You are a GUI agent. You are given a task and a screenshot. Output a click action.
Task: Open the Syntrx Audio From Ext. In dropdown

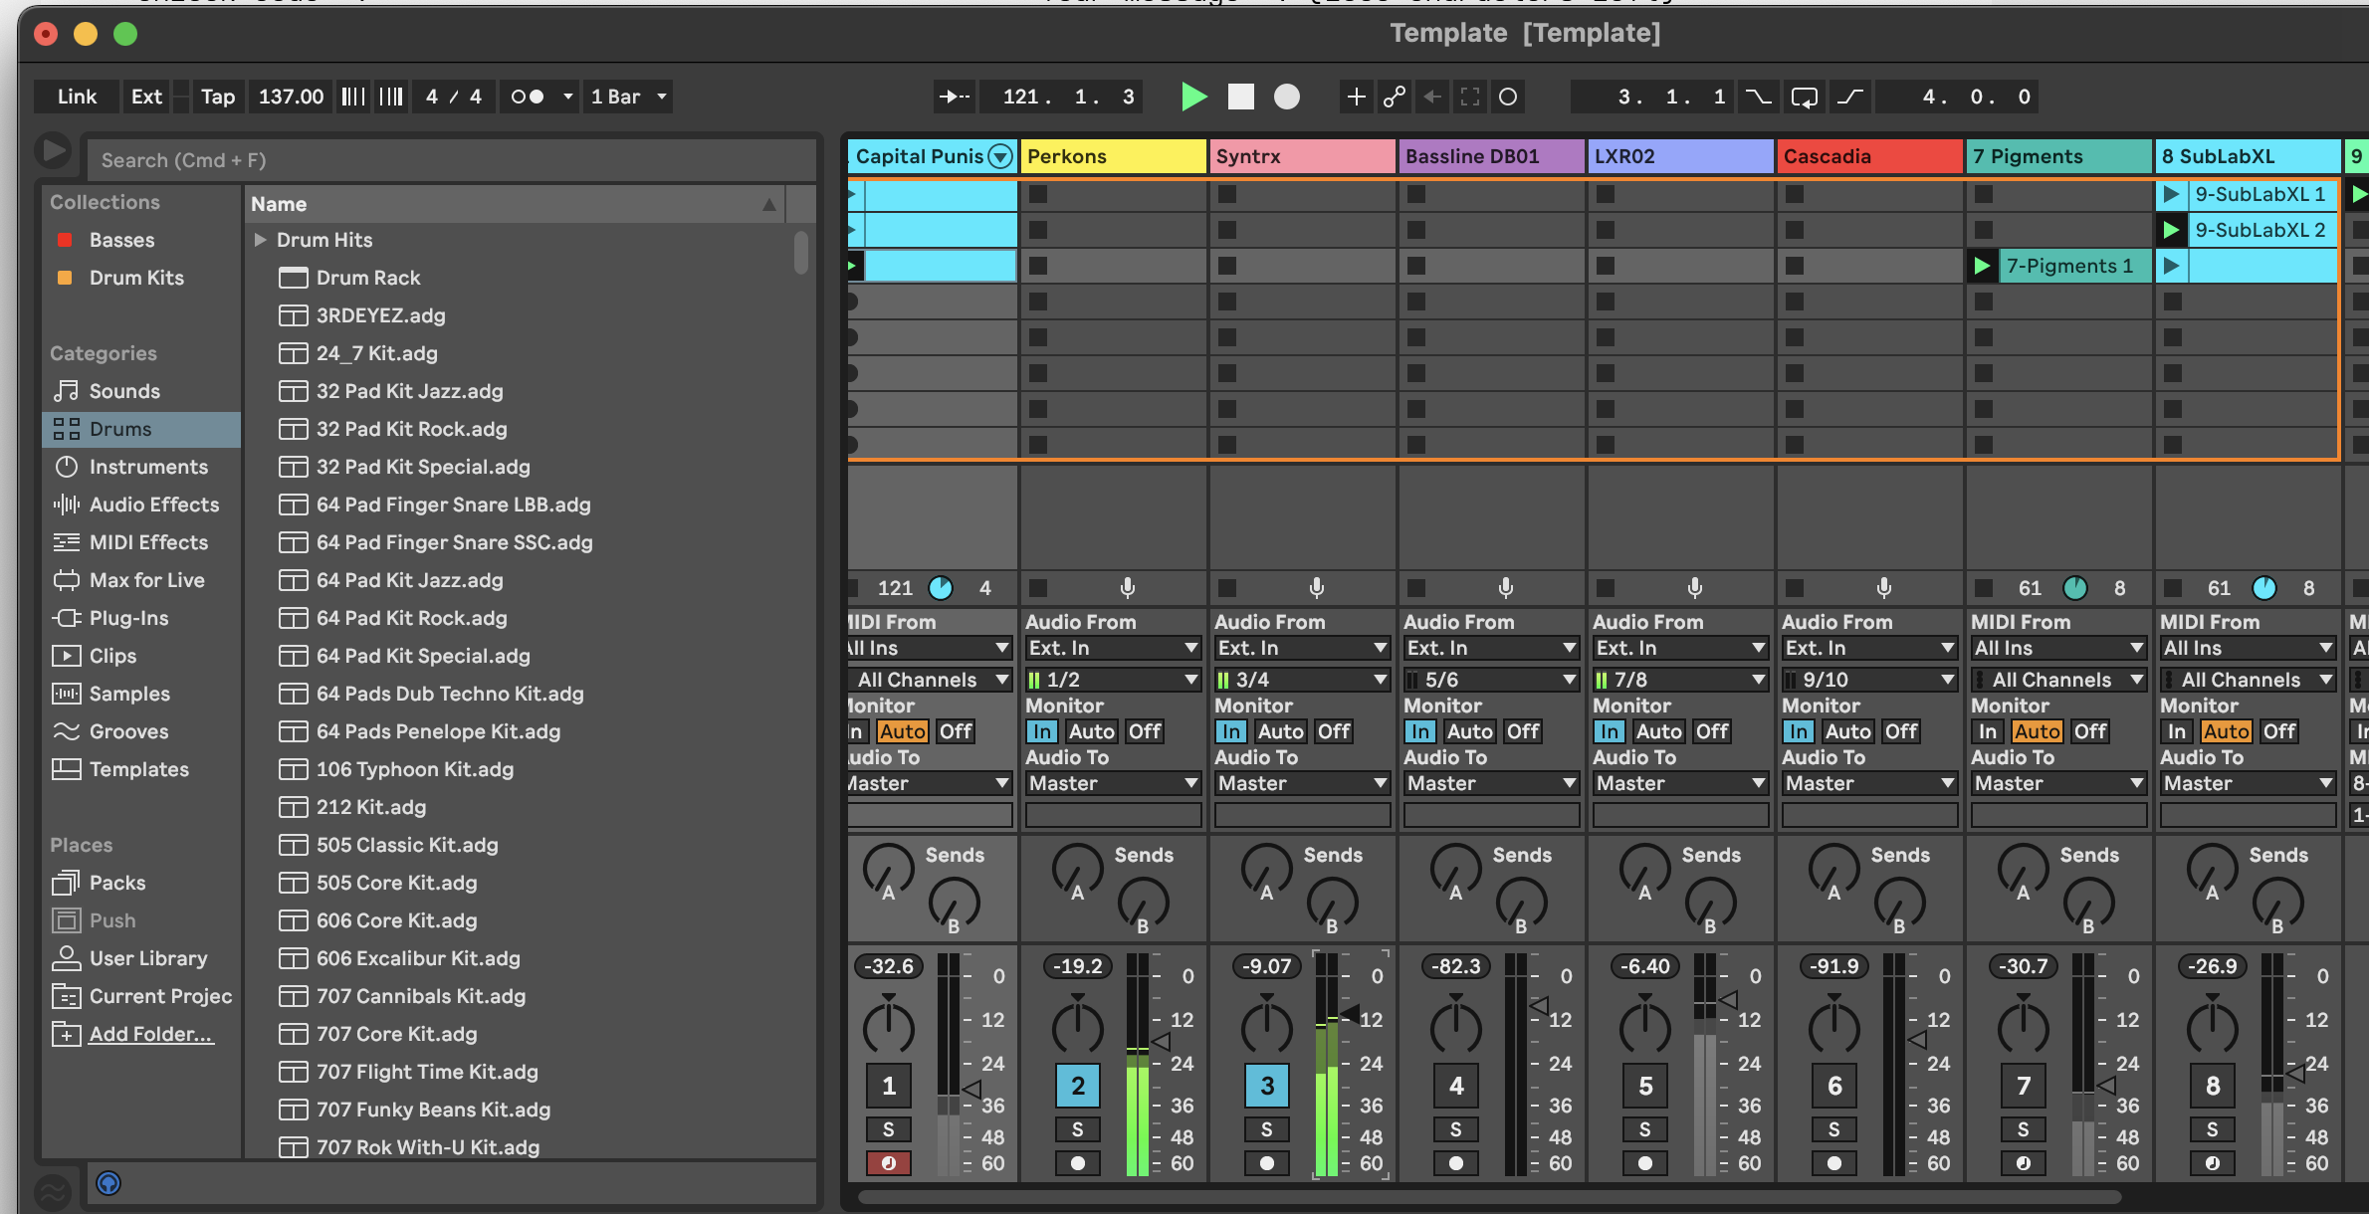(1302, 648)
